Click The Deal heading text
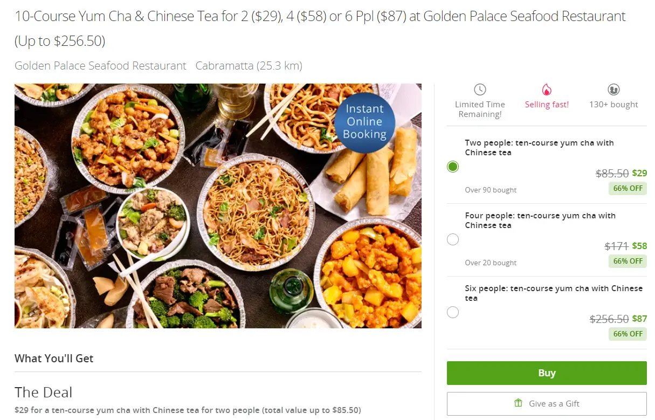Screen dimensions: 655x420 coord(43,392)
